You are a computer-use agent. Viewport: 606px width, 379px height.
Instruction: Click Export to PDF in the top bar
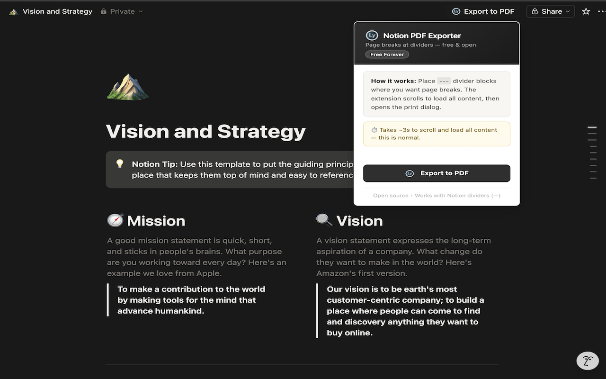(483, 11)
